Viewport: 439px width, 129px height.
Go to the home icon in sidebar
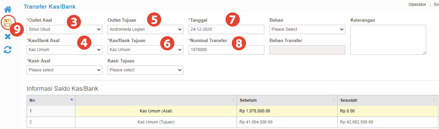(8, 9)
